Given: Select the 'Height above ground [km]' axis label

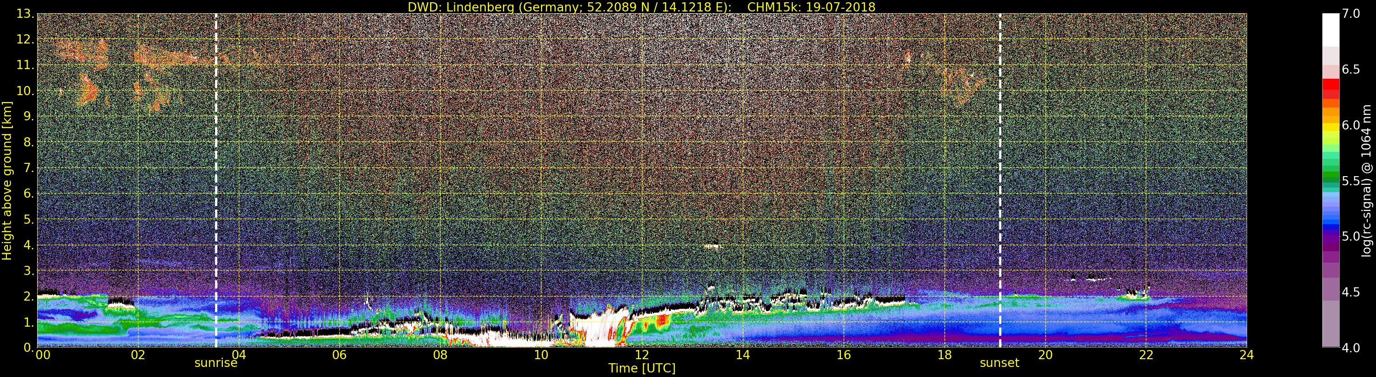Looking at the screenshot, I should (7, 180).
